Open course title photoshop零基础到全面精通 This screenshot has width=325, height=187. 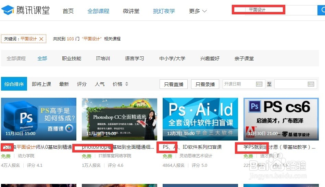[118, 147]
